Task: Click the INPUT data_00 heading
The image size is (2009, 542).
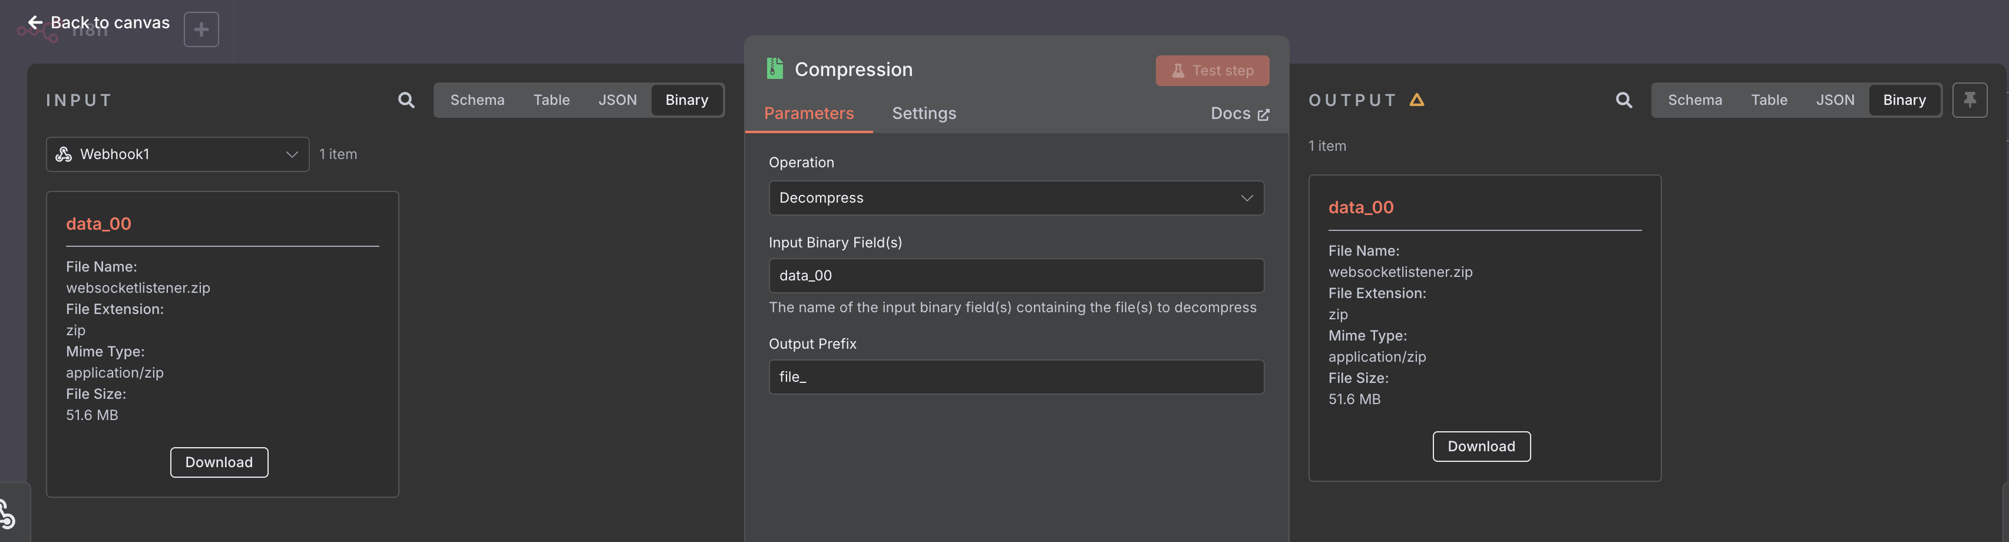Action: pyautogui.click(x=98, y=224)
